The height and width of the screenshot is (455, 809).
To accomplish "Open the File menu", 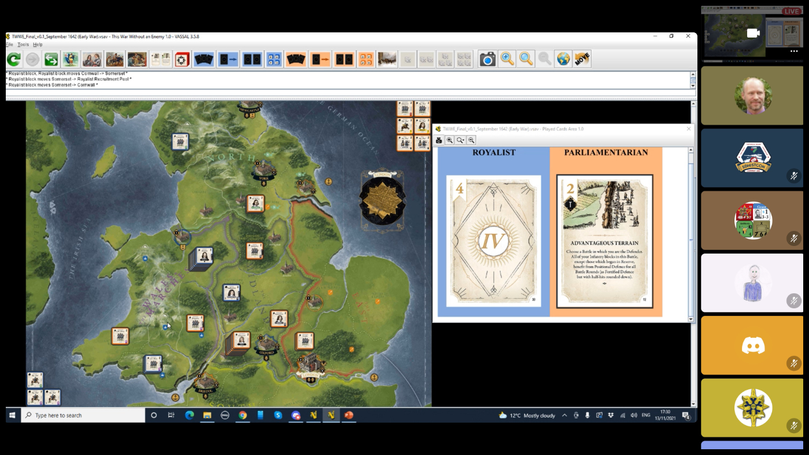I will point(9,44).
